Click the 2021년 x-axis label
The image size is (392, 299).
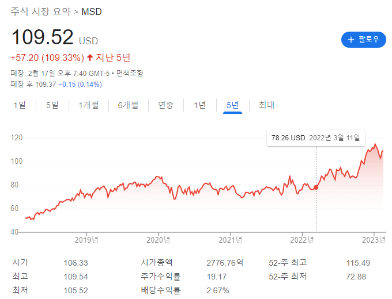click(231, 240)
